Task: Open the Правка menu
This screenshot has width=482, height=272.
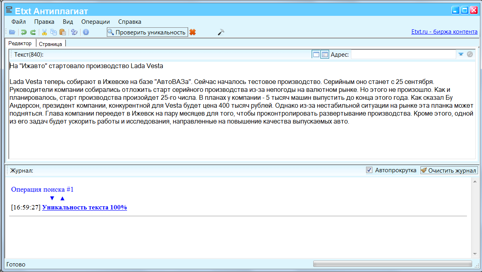Action: tap(44, 22)
